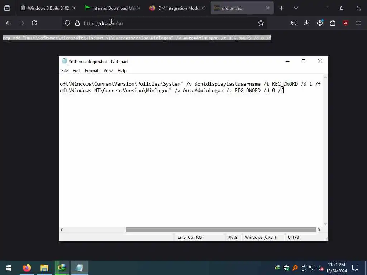This screenshot has height=275, width=367.
Task: Click Notepad's scroll right arrow
Action: 319,230
